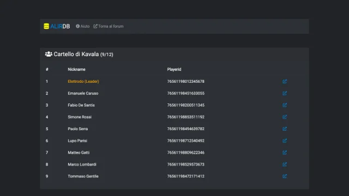Open external link icon for Simone Rossi

click(285, 117)
